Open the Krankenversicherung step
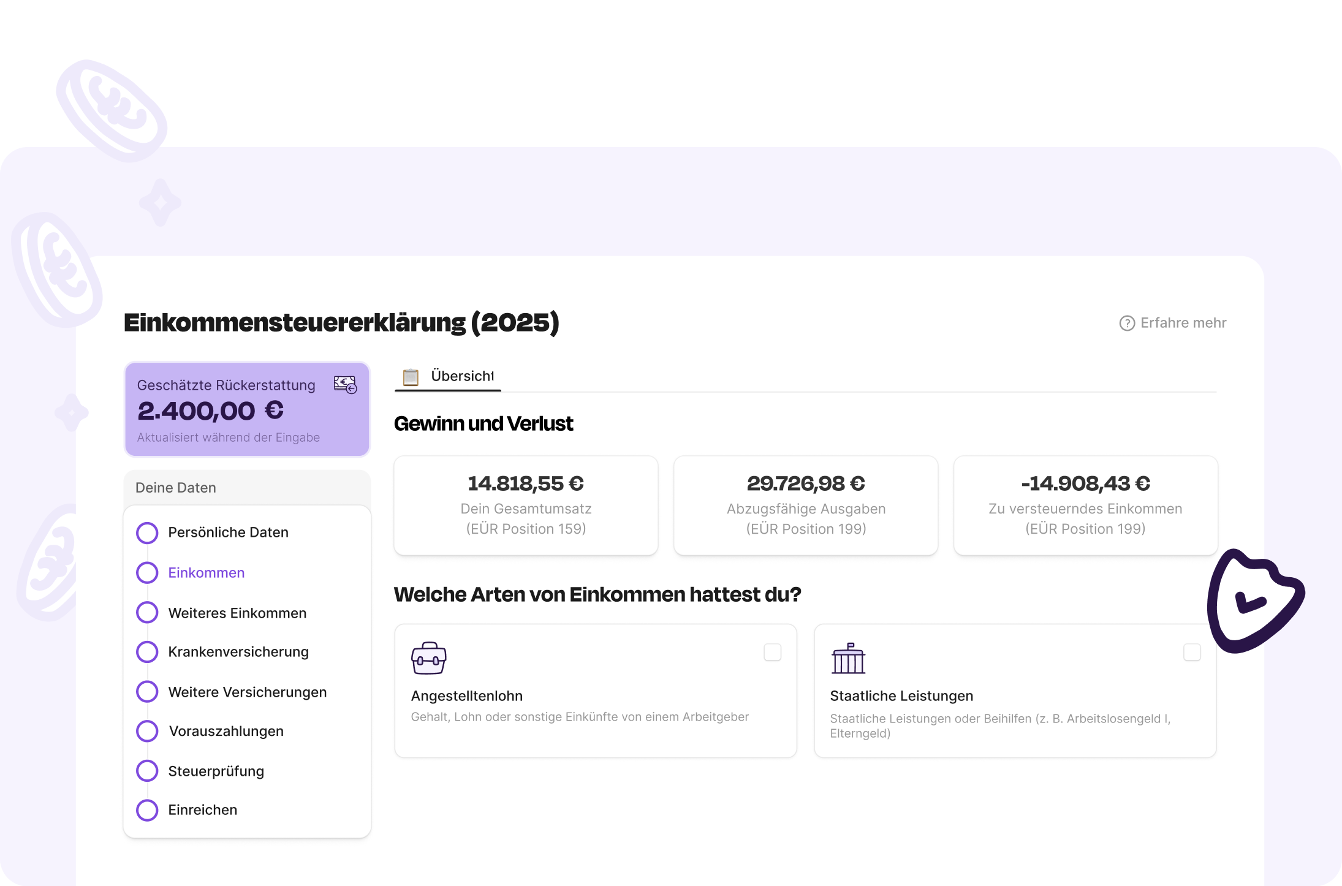 pos(238,652)
